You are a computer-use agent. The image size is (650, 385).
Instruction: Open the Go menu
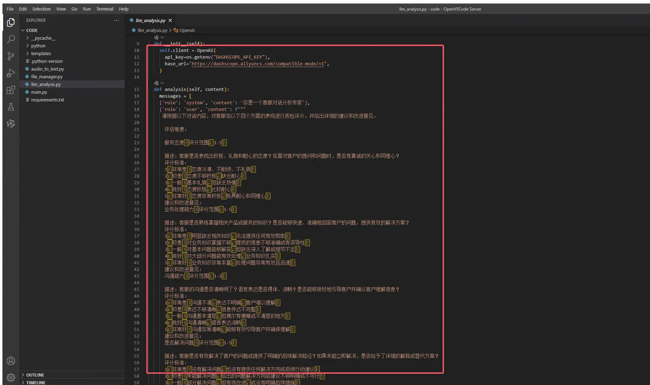pyautogui.click(x=74, y=9)
